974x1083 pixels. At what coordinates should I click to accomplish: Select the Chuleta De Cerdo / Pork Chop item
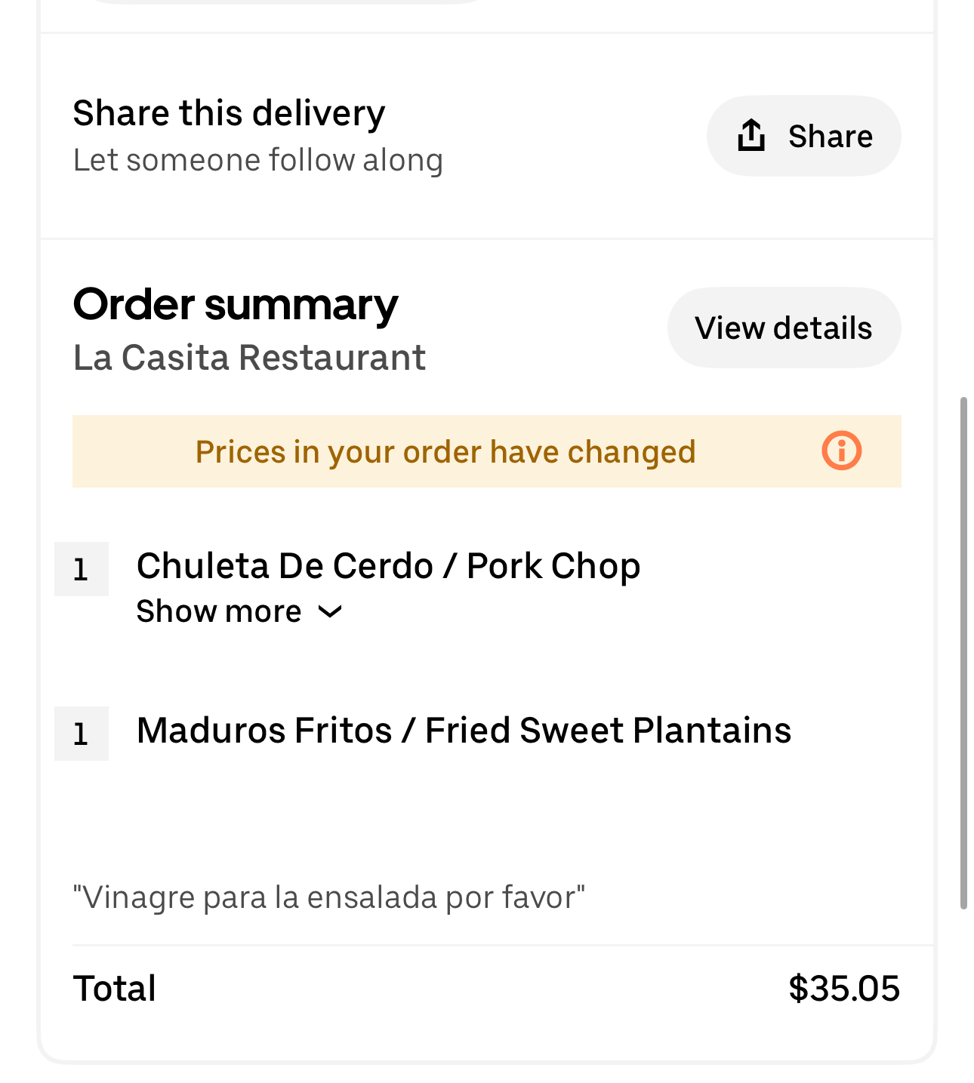(388, 566)
